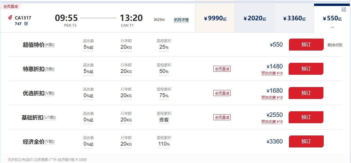Expand 里程累积 75% info for 优选折扣

coord(164,95)
